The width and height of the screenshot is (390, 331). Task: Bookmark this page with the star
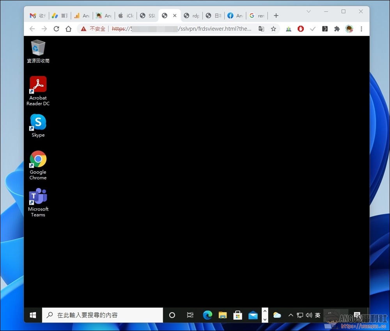273,29
